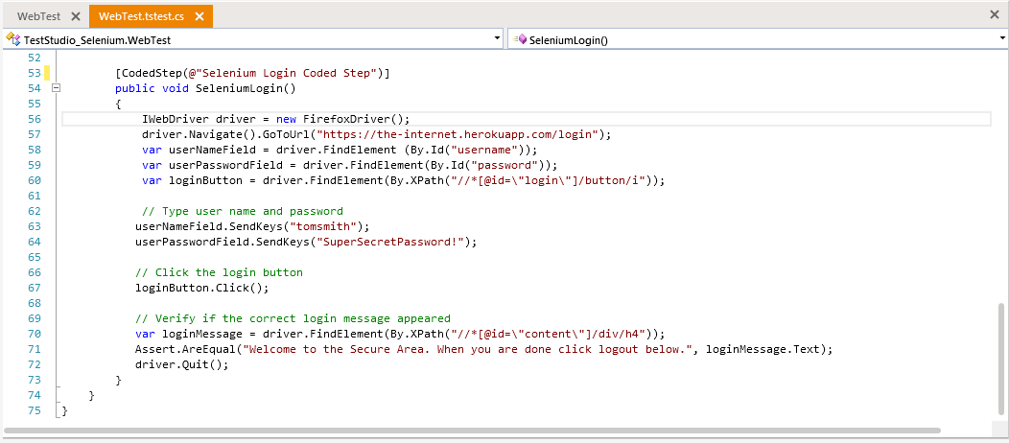Image resolution: width=1009 pixels, height=443 pixels.
Task: Place cursor on 'new FirefoxDriver()' line
Action: tap(276, 119)
